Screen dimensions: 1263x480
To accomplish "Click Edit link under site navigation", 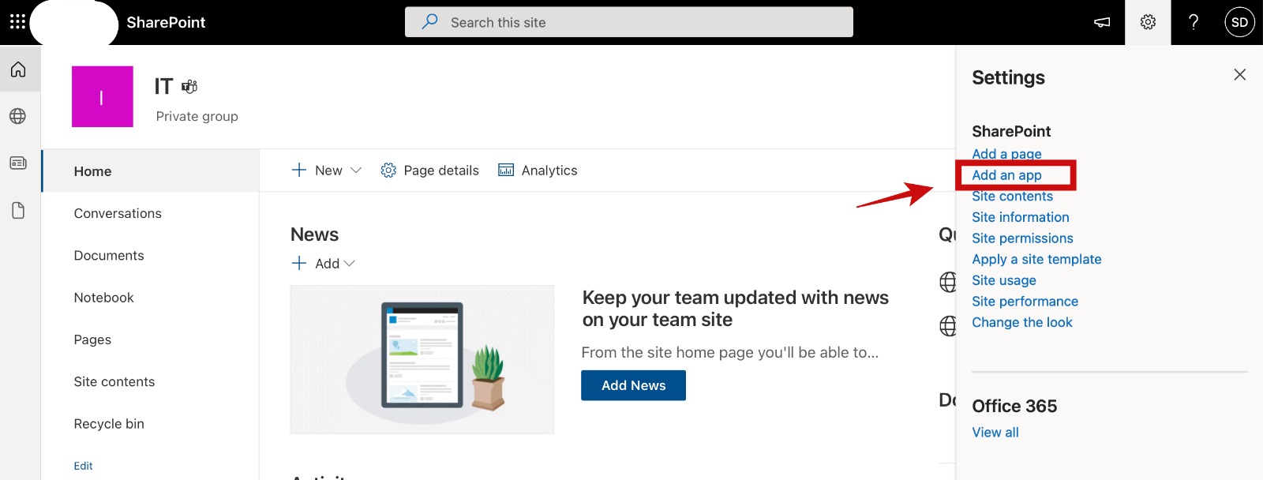I will point(83,466).
